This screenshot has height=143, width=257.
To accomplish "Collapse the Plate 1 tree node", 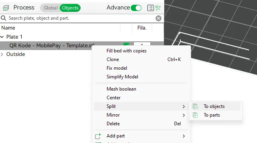I will (2, 37).
